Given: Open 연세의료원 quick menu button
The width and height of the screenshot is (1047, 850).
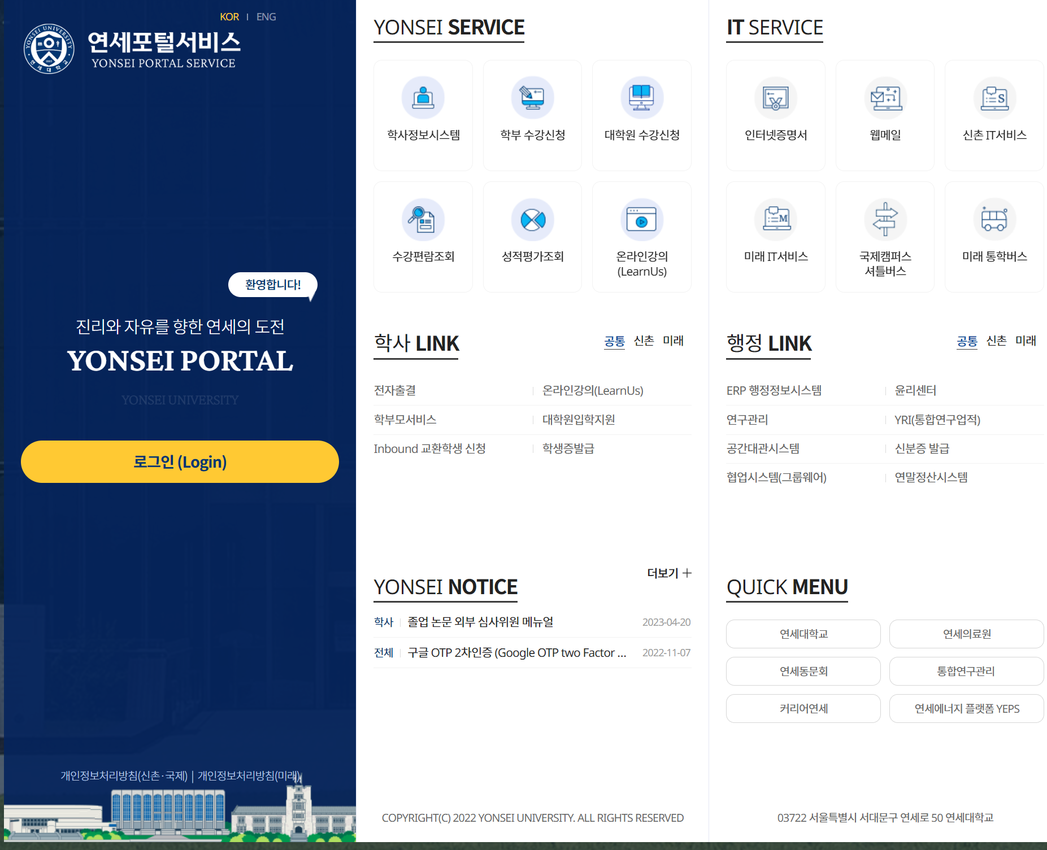Looking at the screenshot, I should [x=967, y=634].
